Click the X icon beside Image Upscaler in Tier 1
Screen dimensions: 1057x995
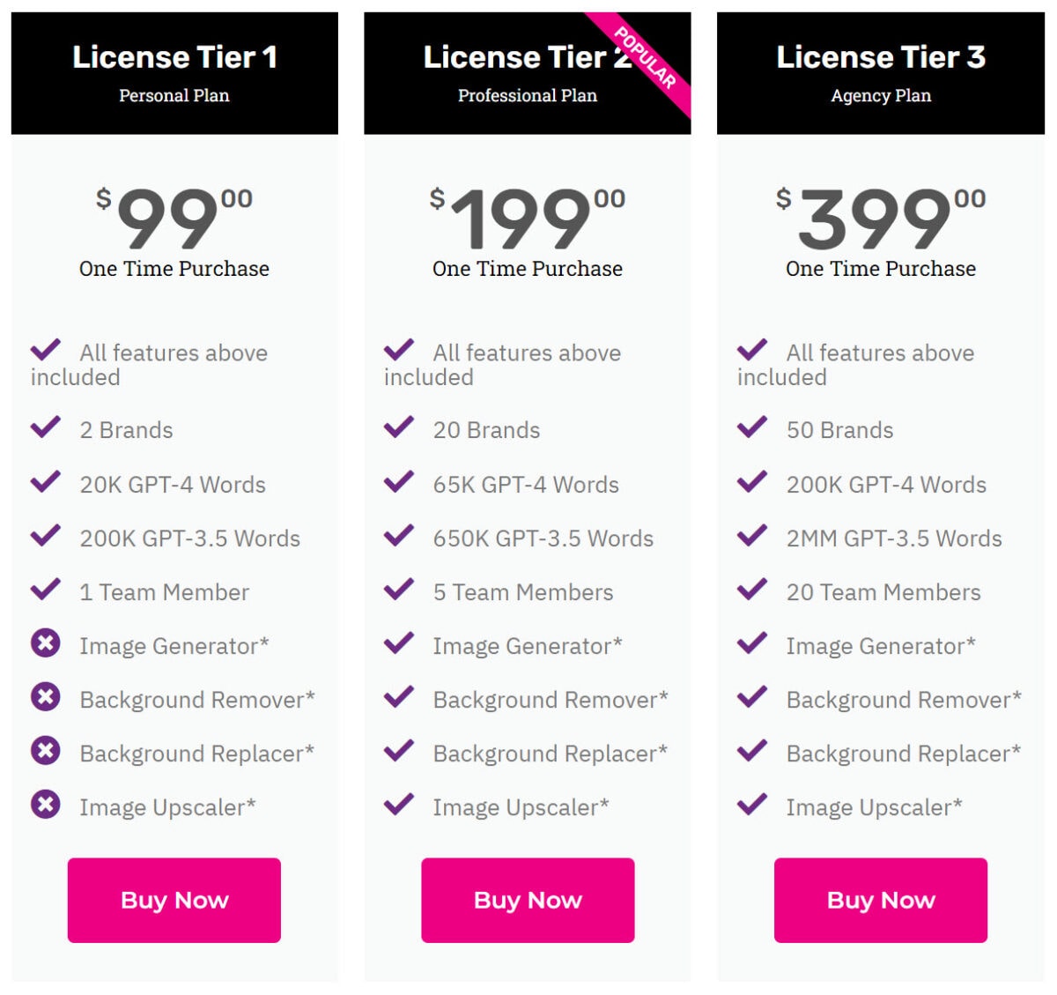coord(45,806)
